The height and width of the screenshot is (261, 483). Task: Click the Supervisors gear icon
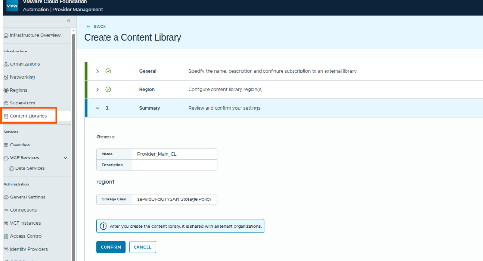pyautogui.click(x=6, y=103)
